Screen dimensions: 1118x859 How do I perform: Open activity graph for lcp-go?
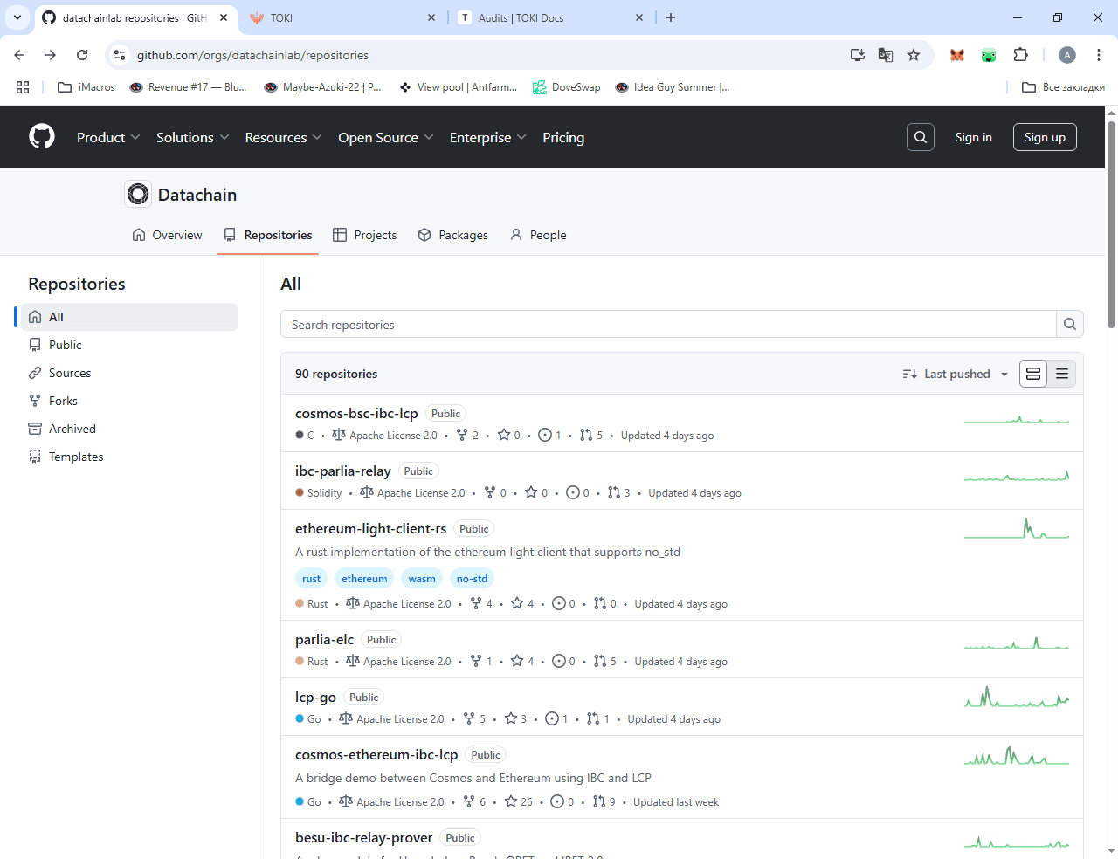pos(1017,697)
